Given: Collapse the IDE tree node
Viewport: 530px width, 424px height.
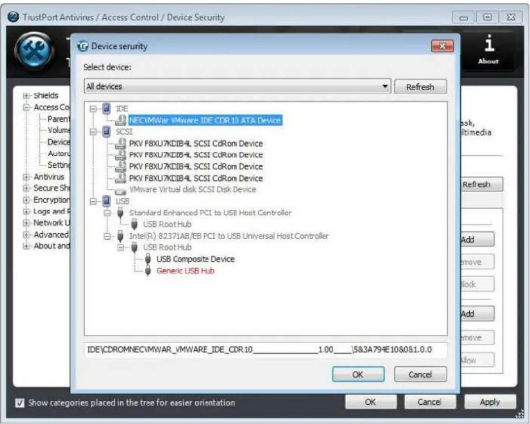Looking at the screenshot, I should (93, 109).
